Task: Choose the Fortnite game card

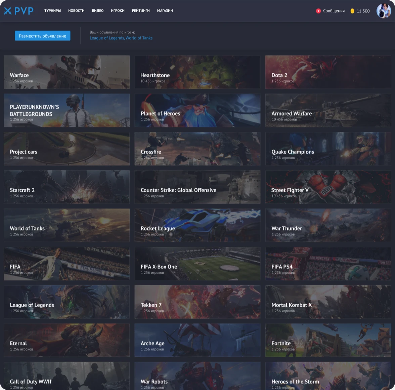Action: tap(328, 340)
